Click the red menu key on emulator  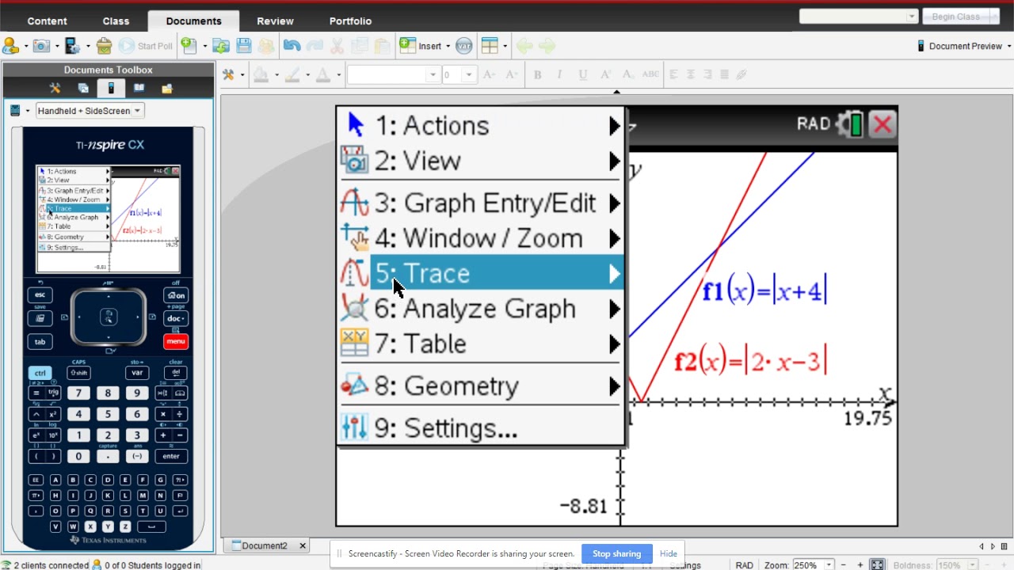pyautogui.click(x=176, y=342)
